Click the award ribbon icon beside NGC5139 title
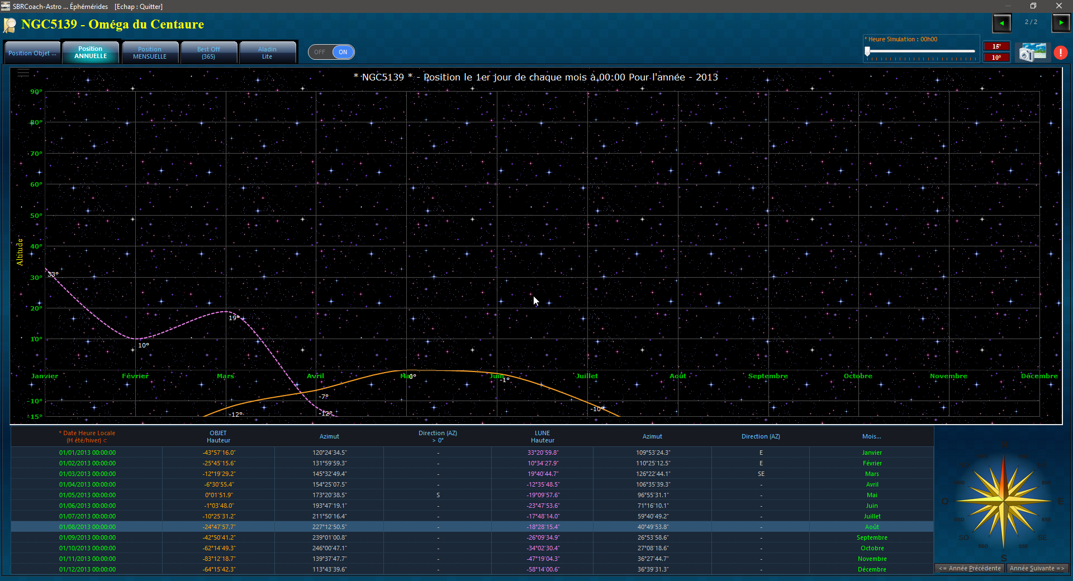The image size is (1073, 581). pyautogui.click(x=10, y=25)
